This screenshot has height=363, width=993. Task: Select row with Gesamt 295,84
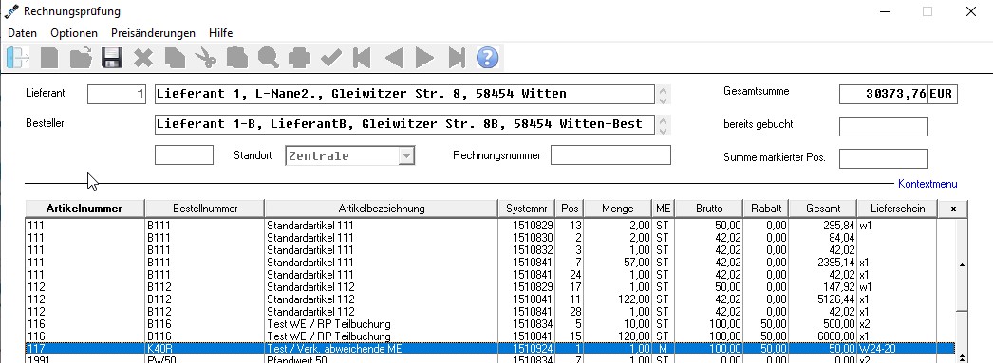coord(490,226)
